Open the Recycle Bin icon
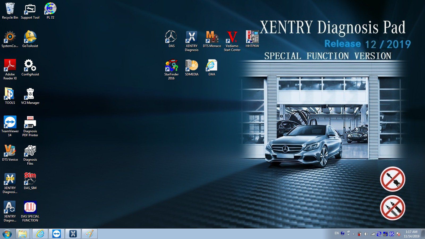This screenshot has width=425, height=239. (10, 11)
